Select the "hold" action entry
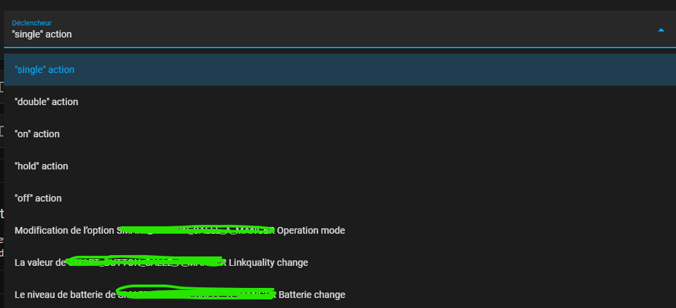 (41, 166)
